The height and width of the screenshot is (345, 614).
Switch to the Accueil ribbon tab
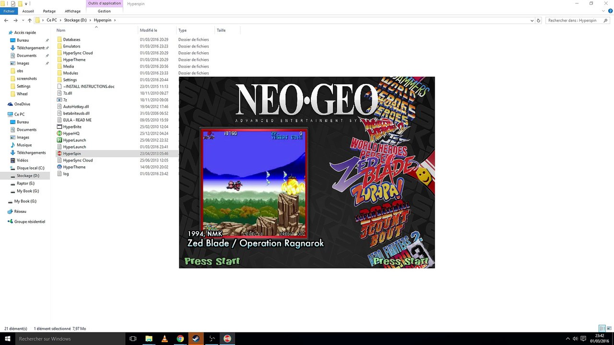[28, 11]
